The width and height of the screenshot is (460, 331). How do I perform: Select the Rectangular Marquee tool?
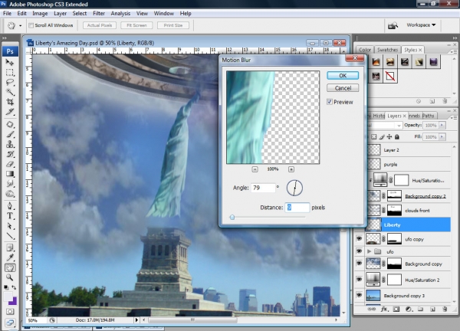10,73
